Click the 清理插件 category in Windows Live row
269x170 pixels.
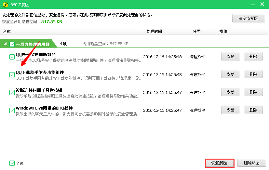click(197, 111)
